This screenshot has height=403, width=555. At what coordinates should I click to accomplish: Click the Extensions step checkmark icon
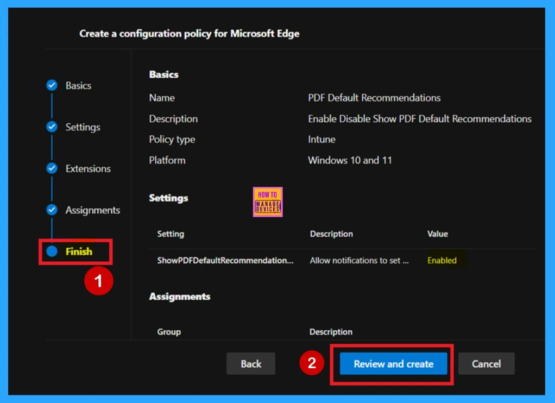click(52, 168)
